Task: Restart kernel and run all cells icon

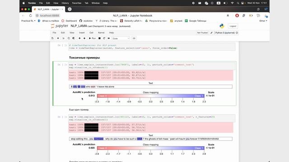Action: point(109,38)
